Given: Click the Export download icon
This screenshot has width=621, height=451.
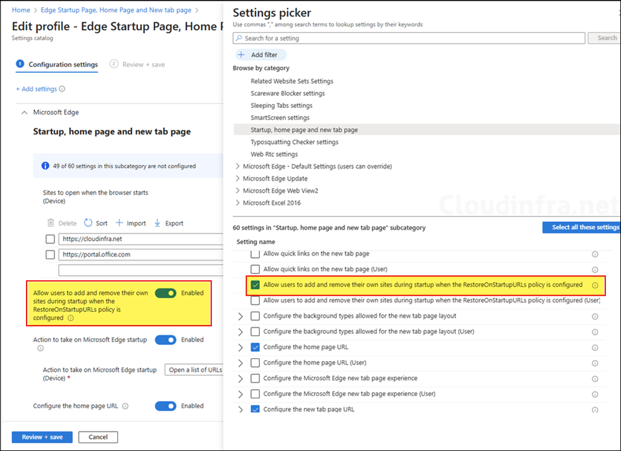Looking at the screenshot, I should [x=158, y=223].
